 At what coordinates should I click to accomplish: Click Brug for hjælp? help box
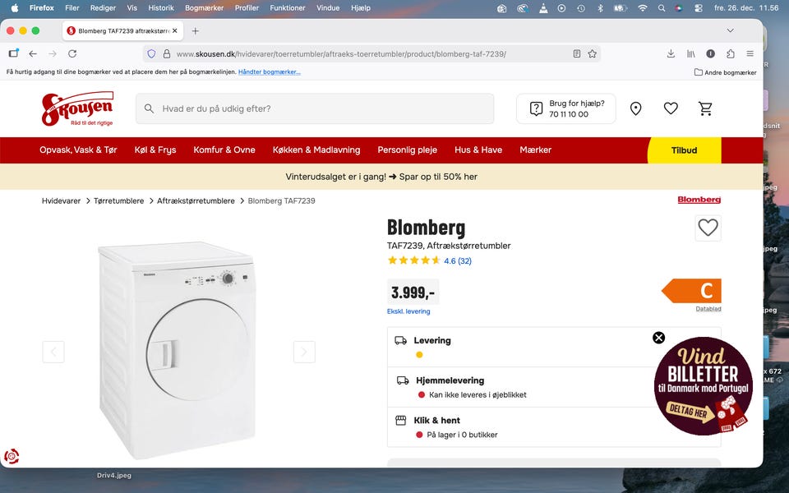(566, 108)
